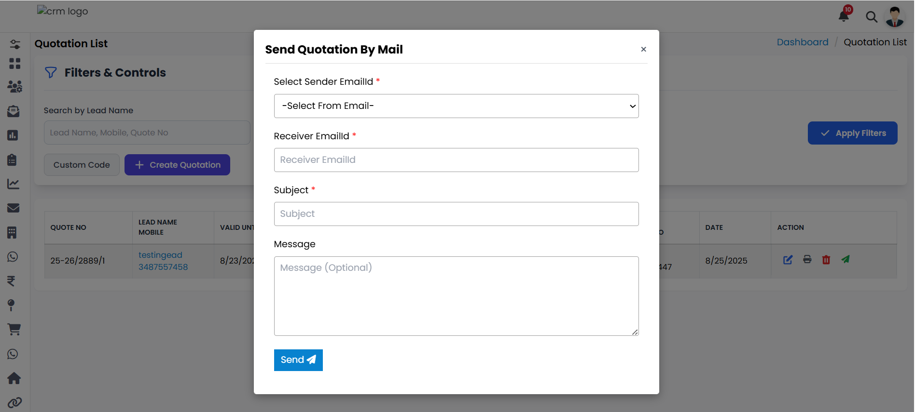The height and width of the screenshot is (412, 915).
Task: Select the home icon in the sidebar
Action: click(14, 378)
